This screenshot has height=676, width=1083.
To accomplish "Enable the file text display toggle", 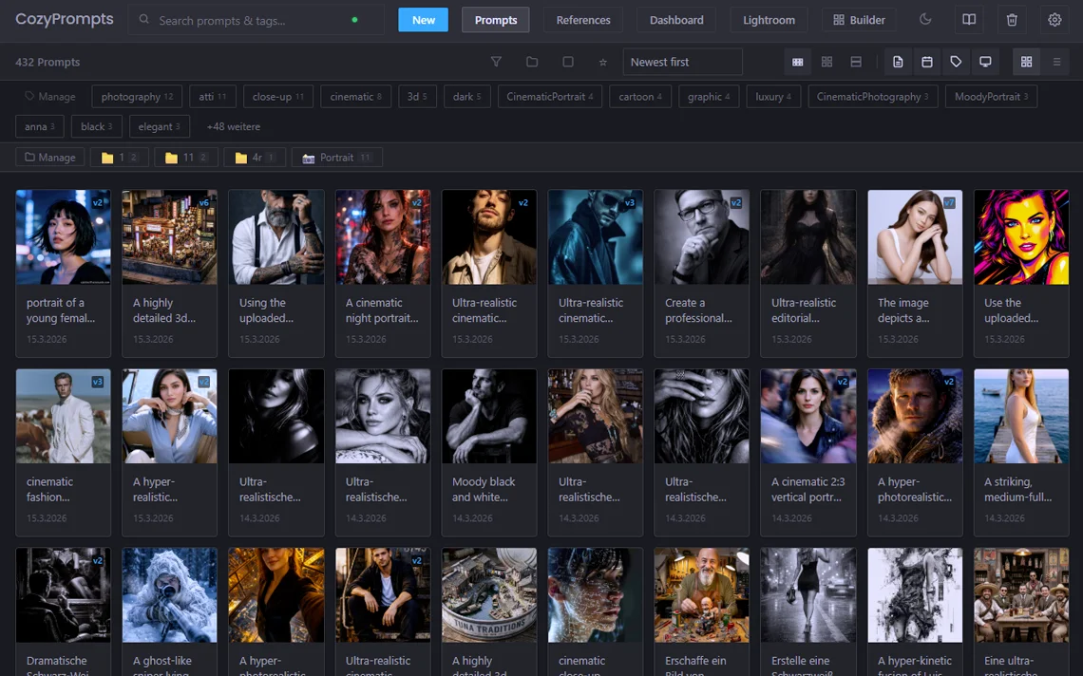I will point(898,61).
